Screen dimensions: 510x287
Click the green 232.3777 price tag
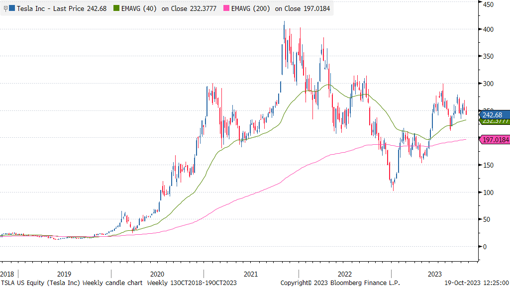[495, 121]
